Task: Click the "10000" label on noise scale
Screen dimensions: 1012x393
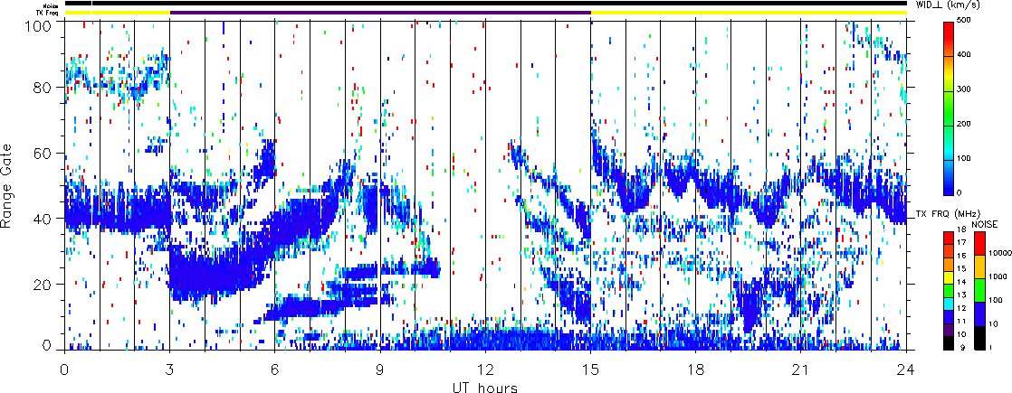Action: (x=1000, y=253)
